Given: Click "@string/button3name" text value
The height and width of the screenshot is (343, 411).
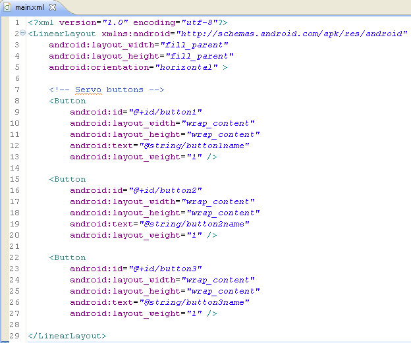Looking at the screenshot, I should pyautogui.click(x=194, y=302).
